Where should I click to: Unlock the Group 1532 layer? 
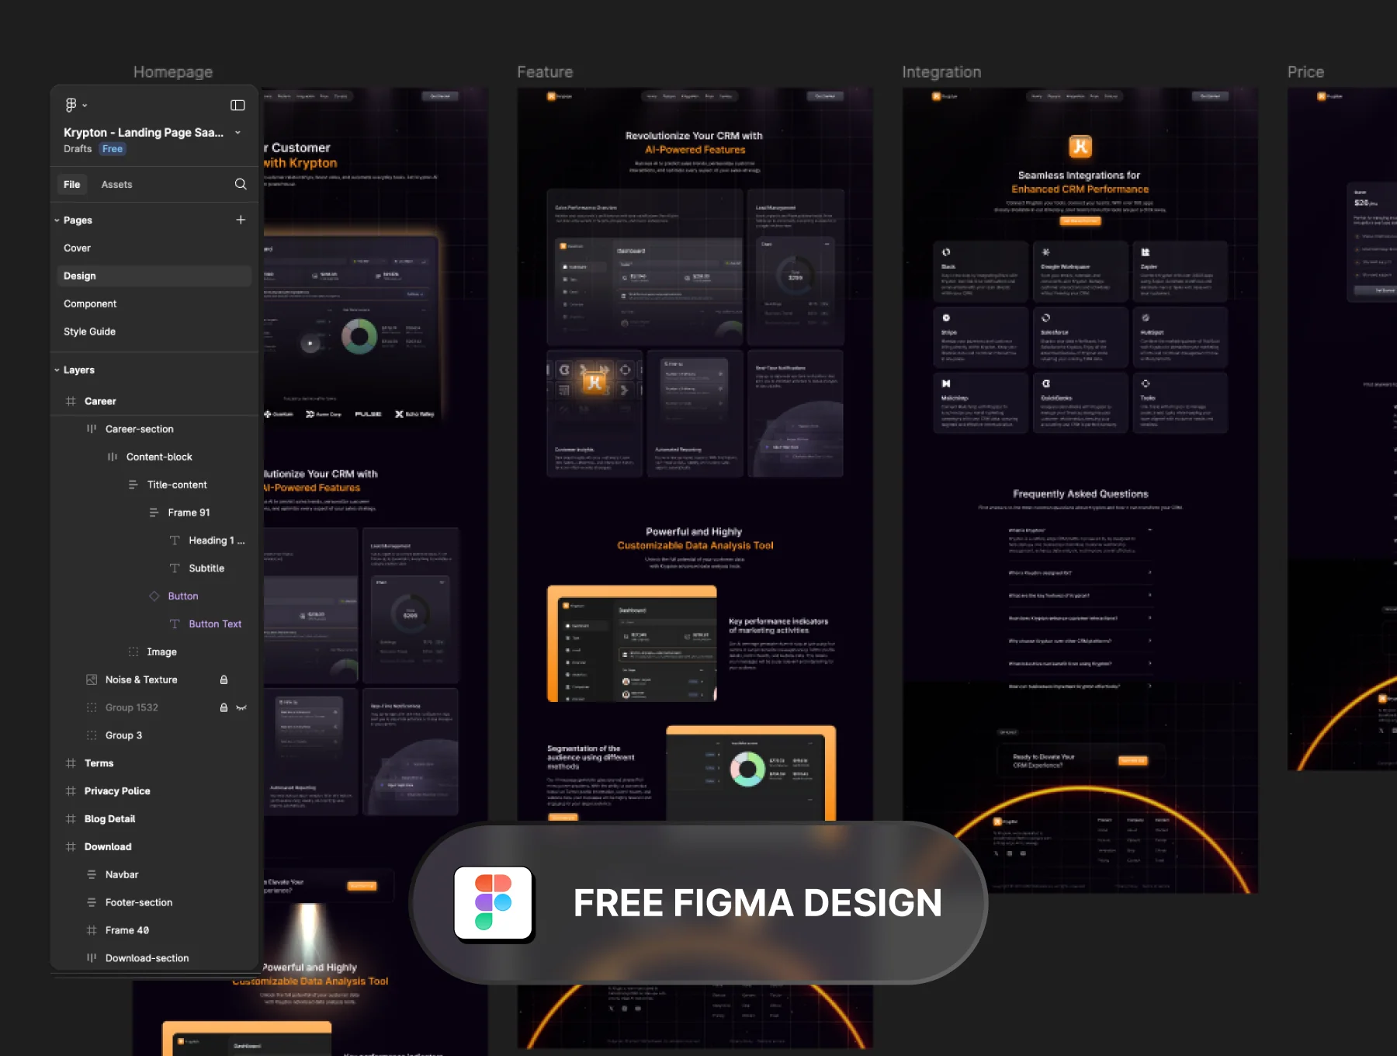(x=224, y=707)
